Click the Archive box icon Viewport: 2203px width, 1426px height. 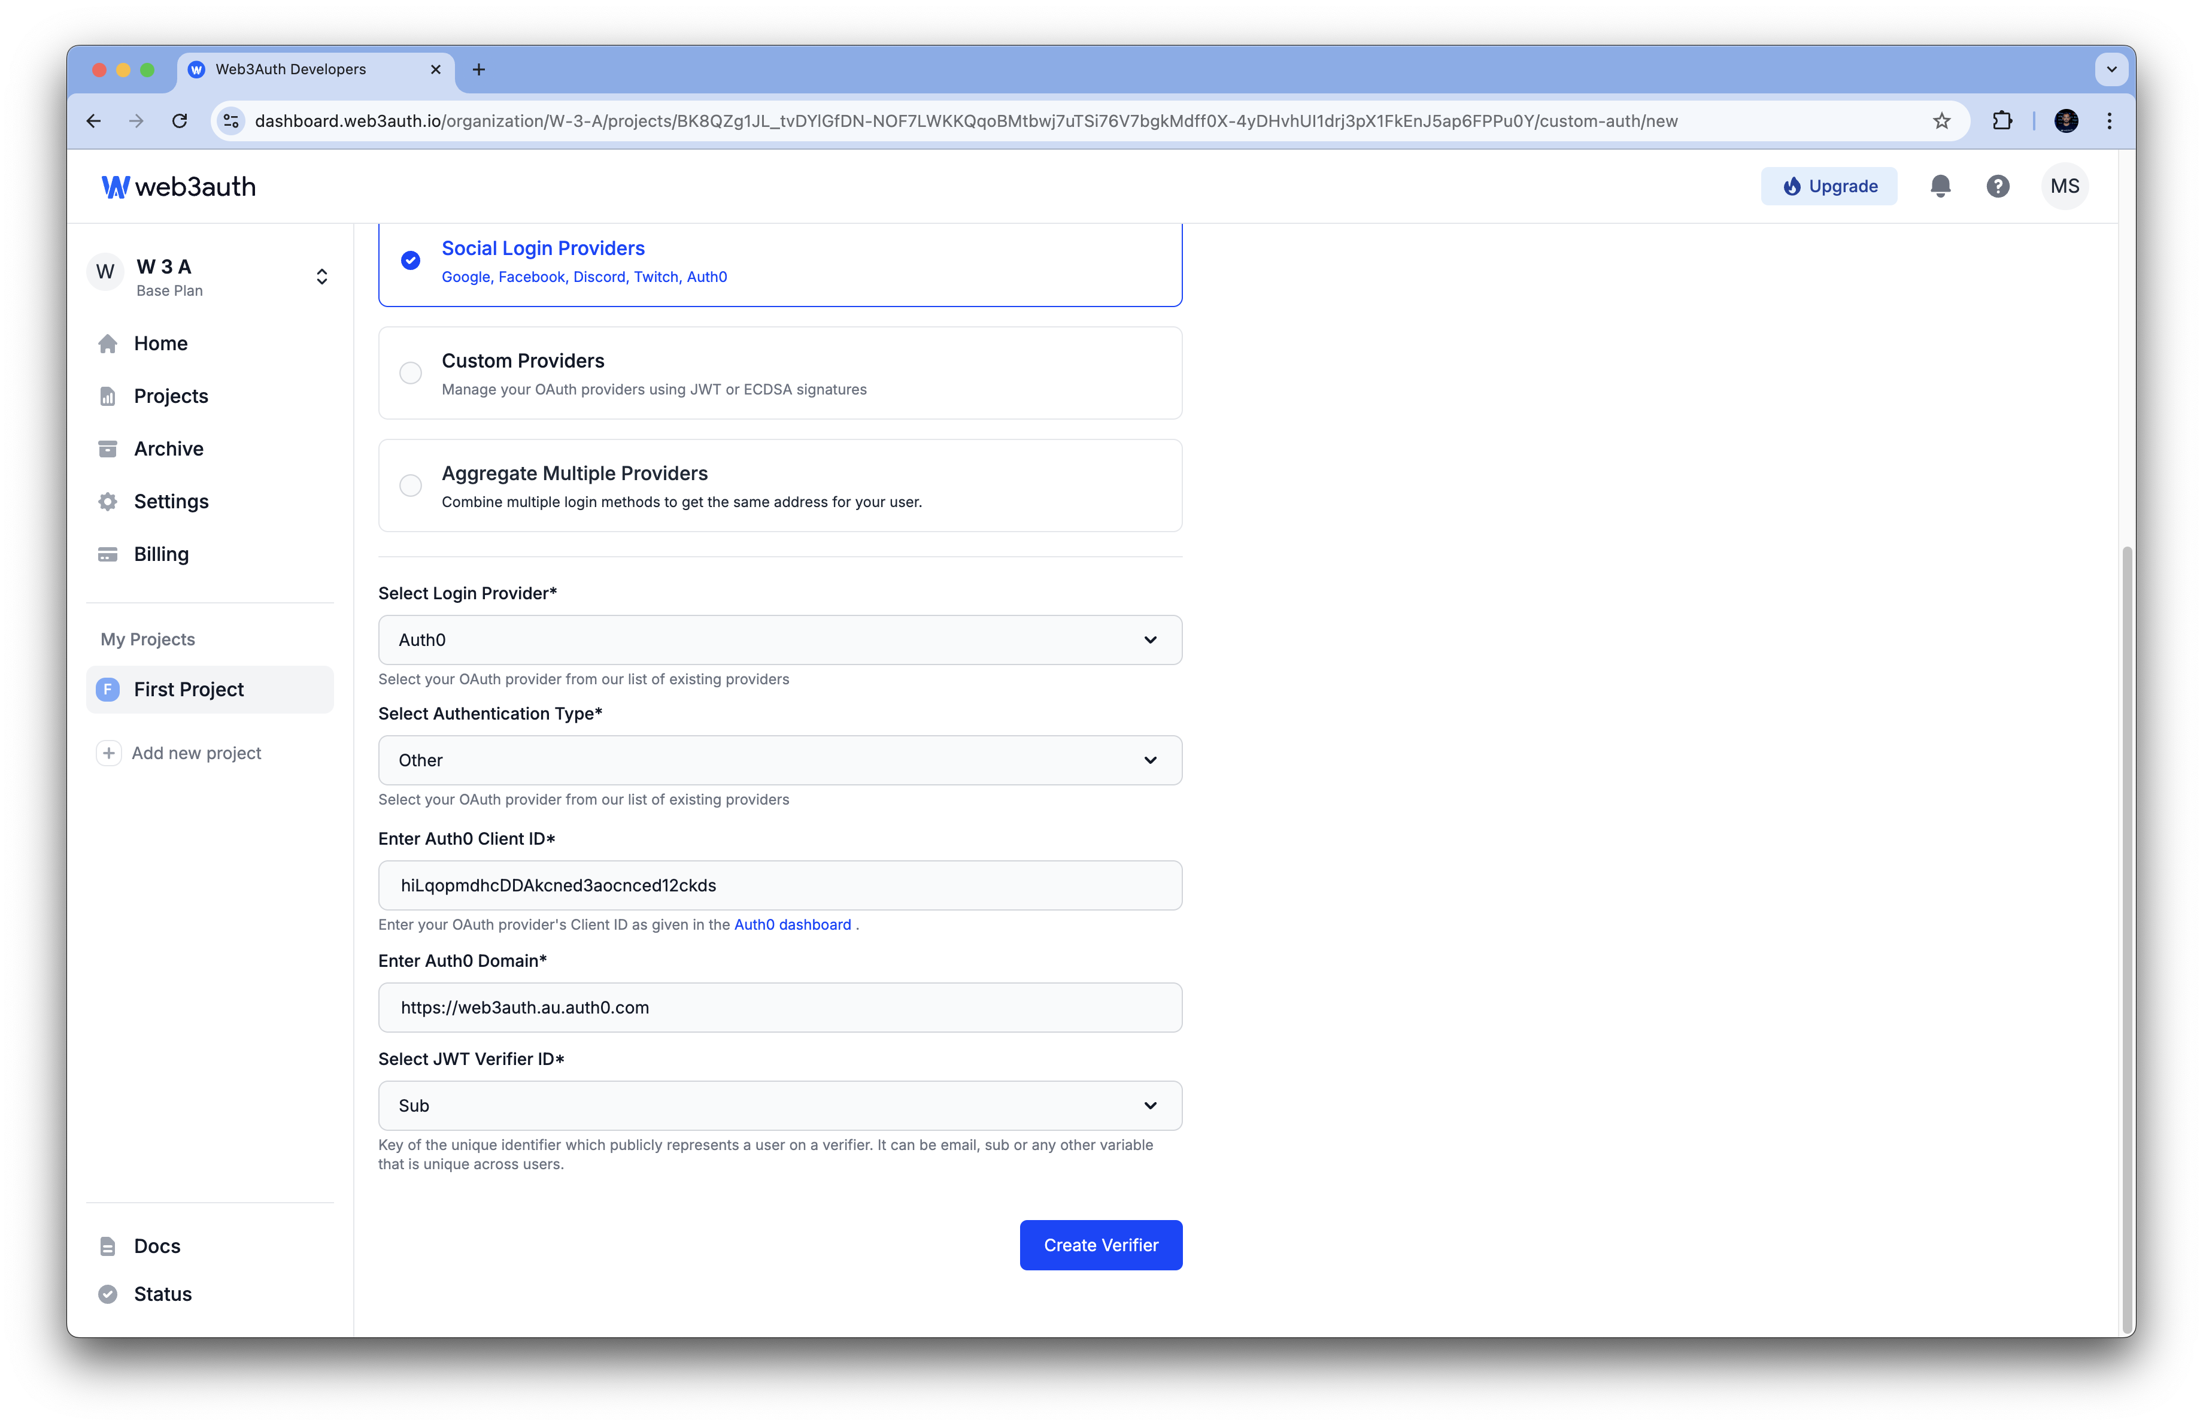coord(108,449)
